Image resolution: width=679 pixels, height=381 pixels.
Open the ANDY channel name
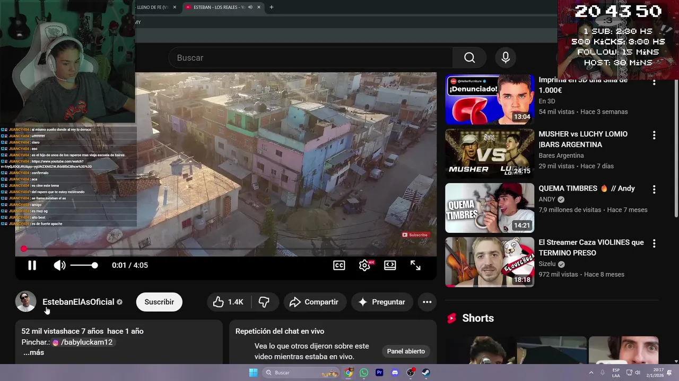(547, 199)
